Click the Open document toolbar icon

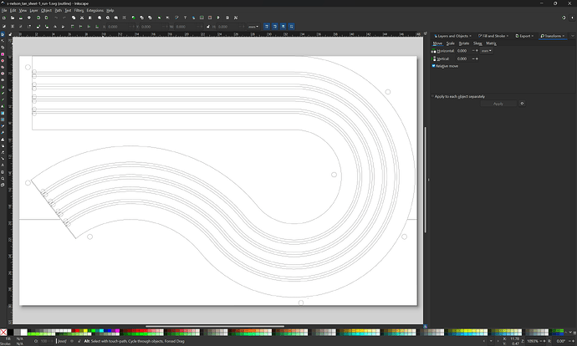tap(13, 18)
